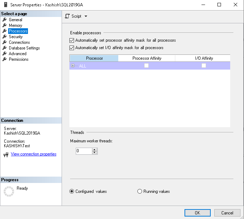Image resolution: width=244 pixels, height=219 pixels.
Task: Open the Permissions page
Action: point(18,59)
